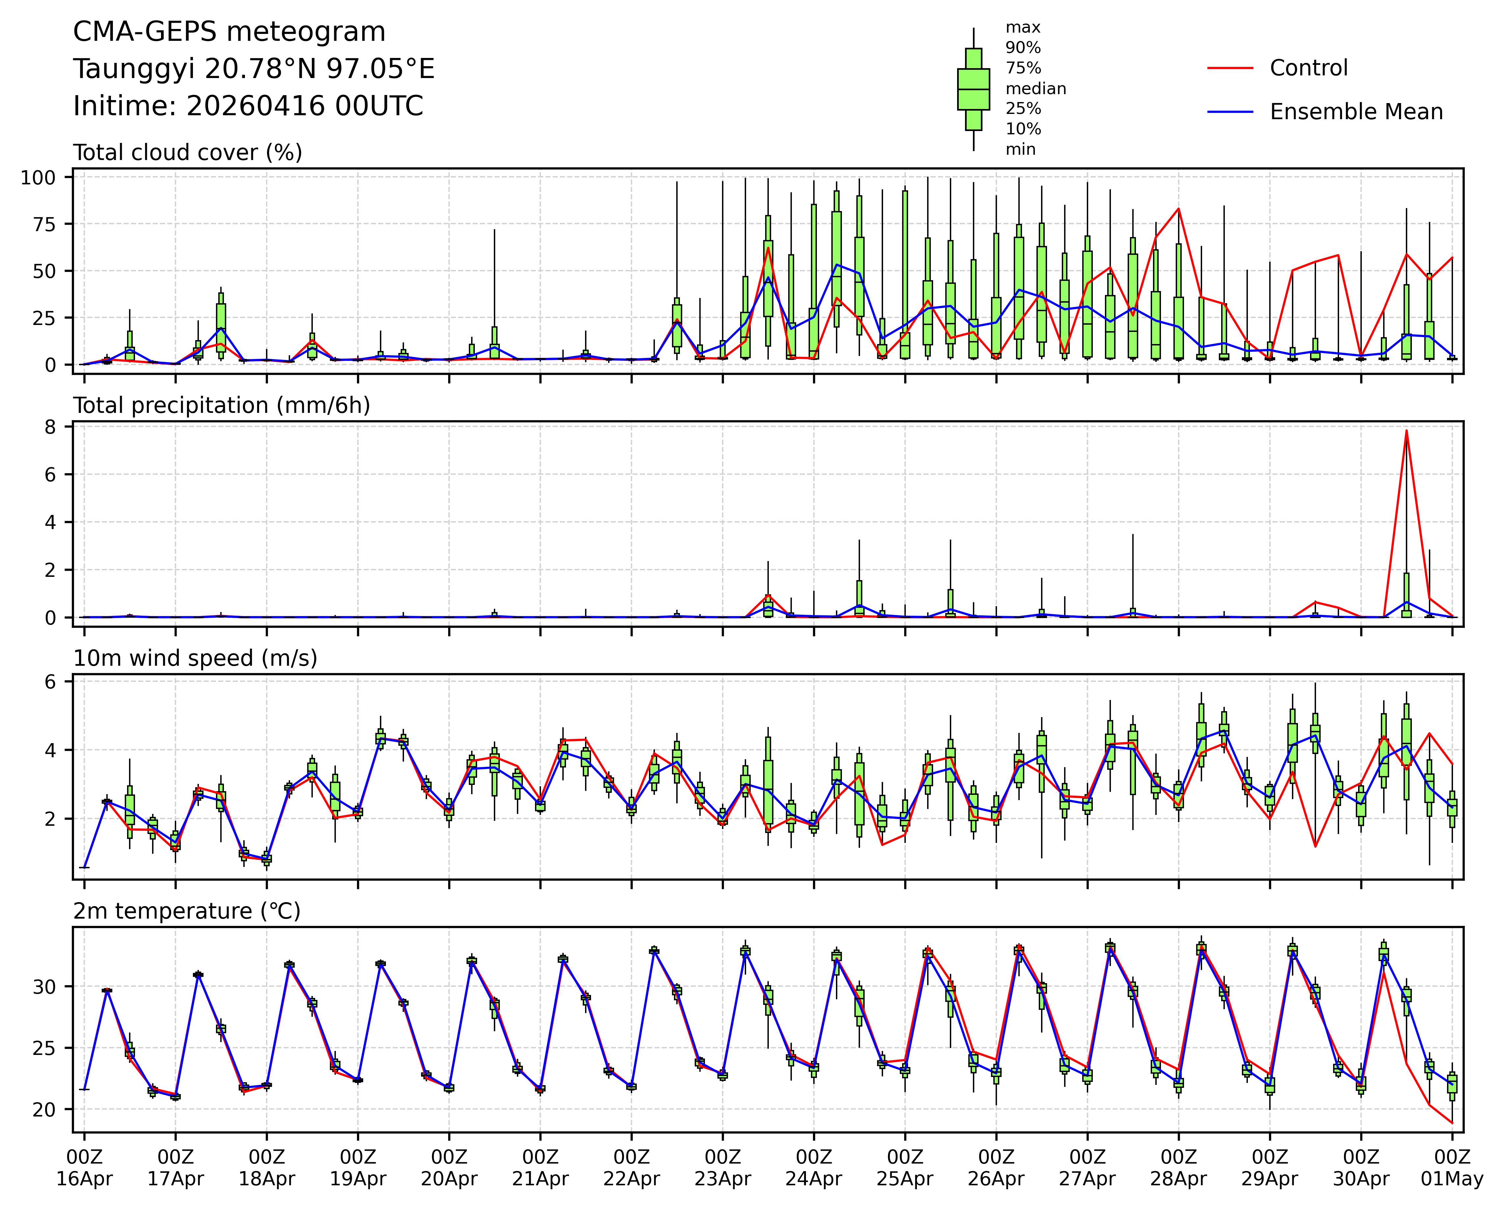Screen dimensions: 1504x1209
Task: Click the 'Total precipitation (mm/6h)' panel title
Action: 221,405
